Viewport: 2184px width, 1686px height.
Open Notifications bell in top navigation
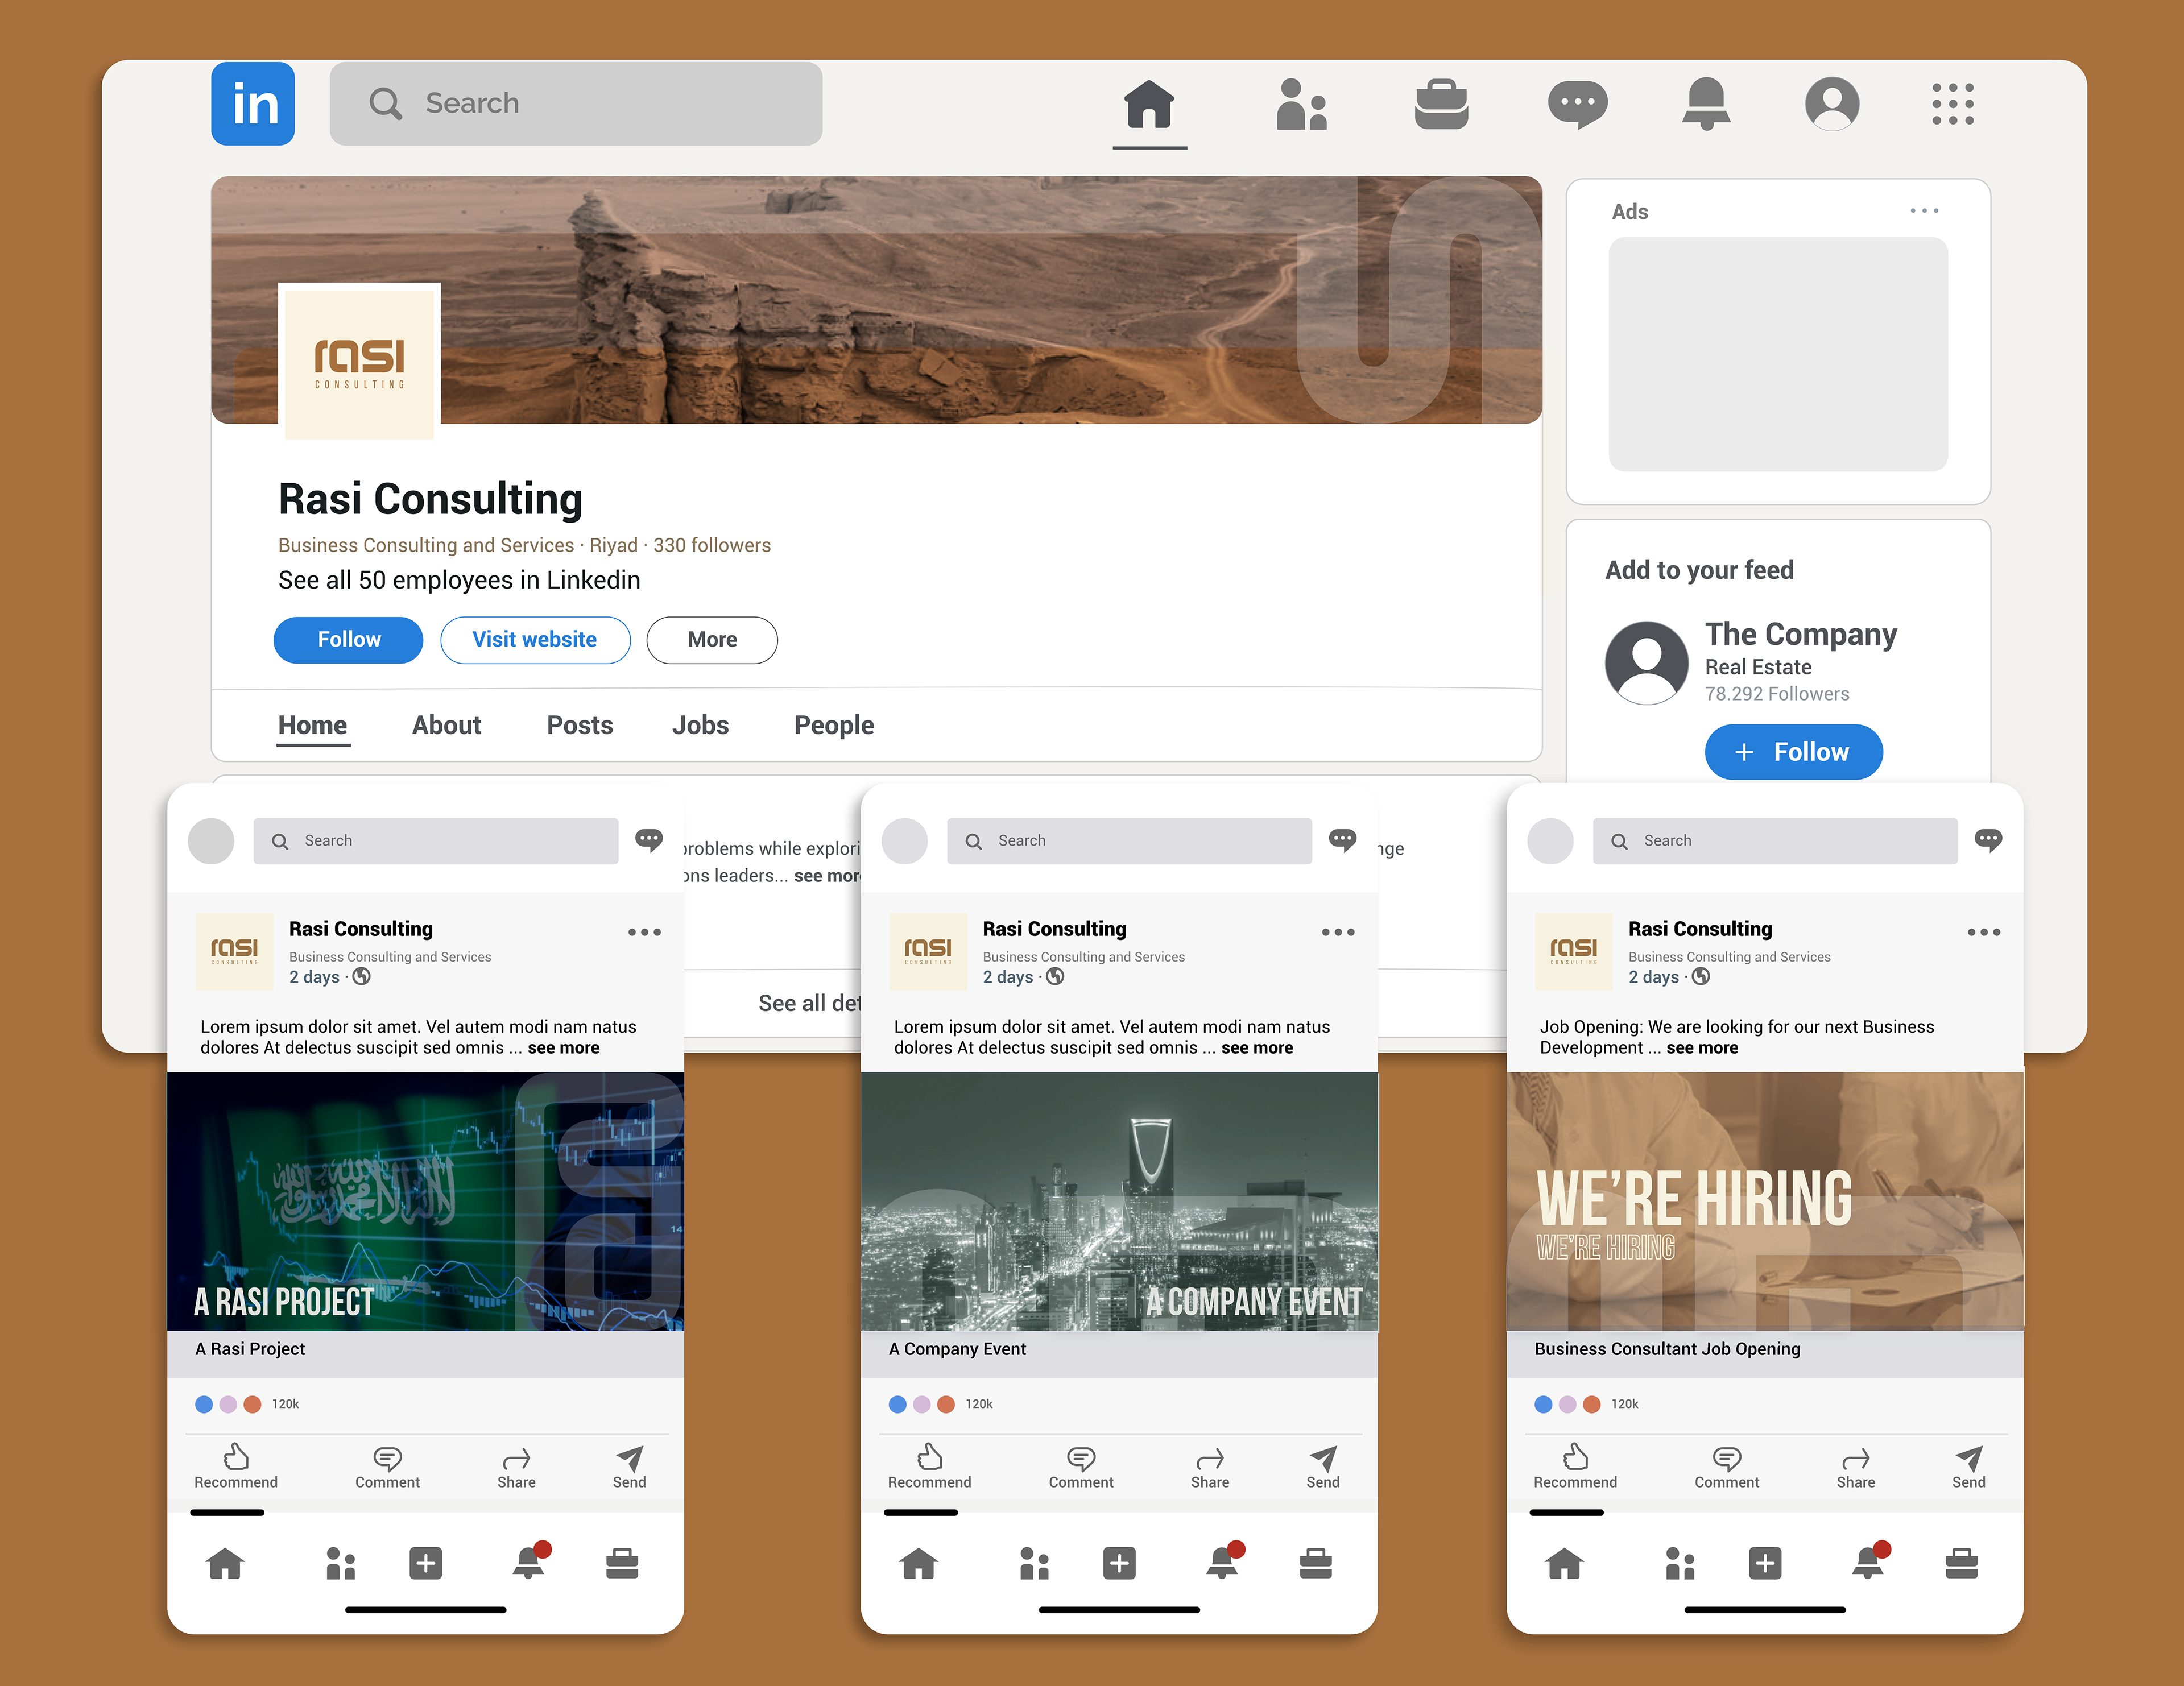tap(1706, 104)
